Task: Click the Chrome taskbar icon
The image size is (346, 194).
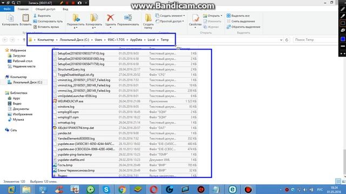Action: pos(122,189)
